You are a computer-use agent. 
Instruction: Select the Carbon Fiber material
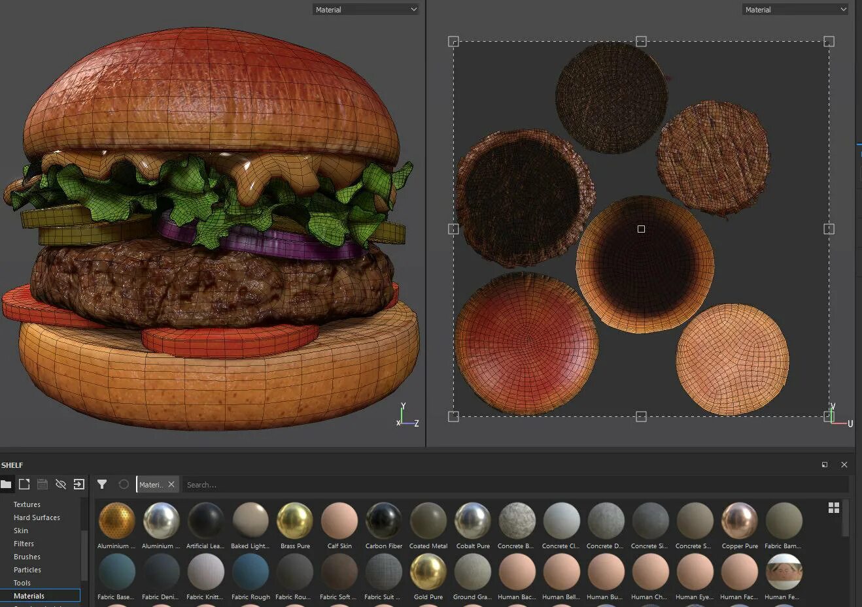click(384, 521)
